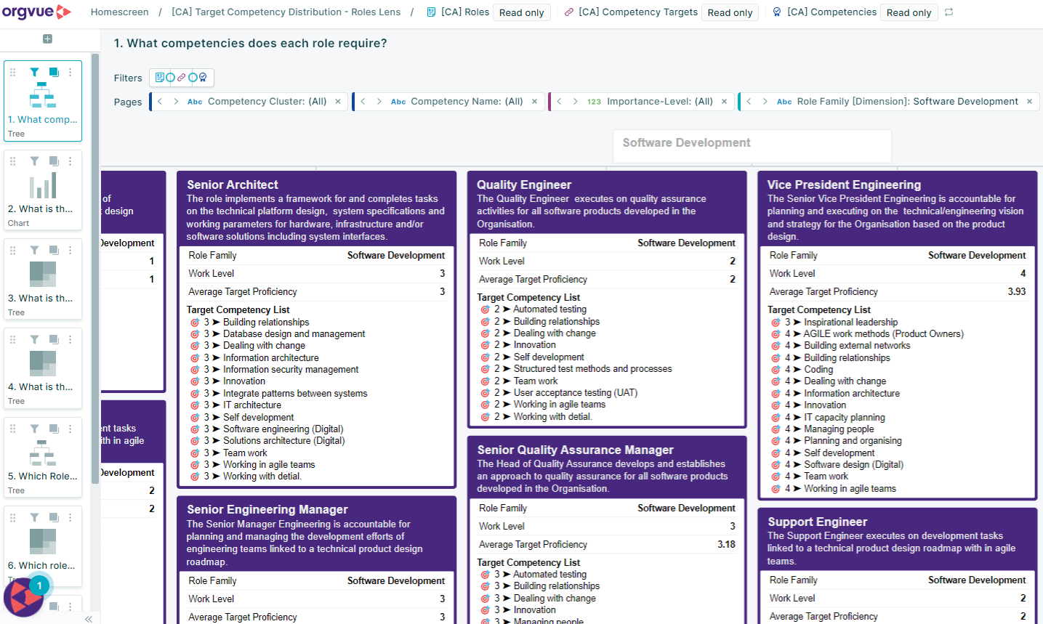This screenshot has width=1043, height=624.
Task: Click the Software Development input field
Action: (752, 145)
